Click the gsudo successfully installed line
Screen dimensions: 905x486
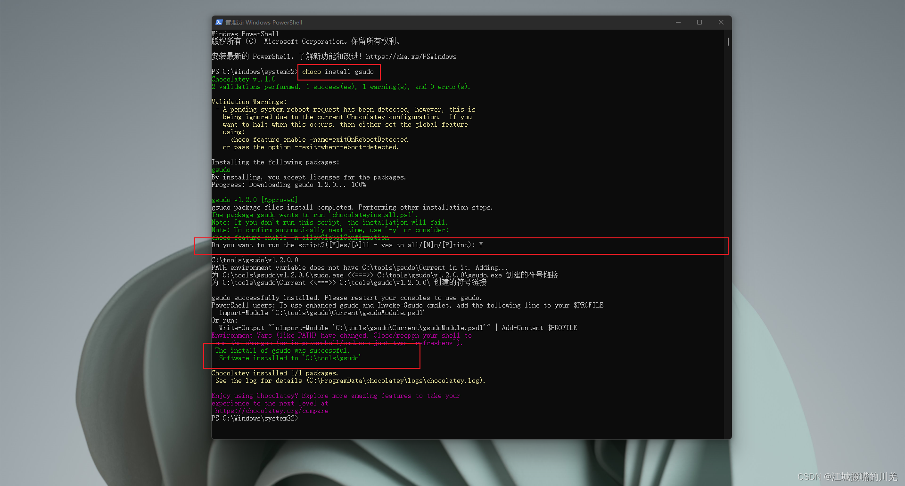pyautogui.click(x=346, y=298)
